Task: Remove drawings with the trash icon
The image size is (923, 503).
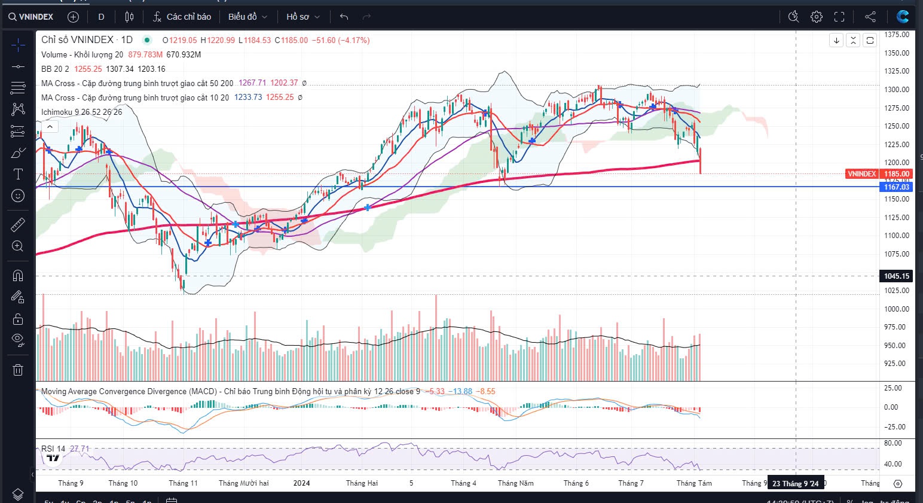Action: pyautogui.click(x=18, y=370)
